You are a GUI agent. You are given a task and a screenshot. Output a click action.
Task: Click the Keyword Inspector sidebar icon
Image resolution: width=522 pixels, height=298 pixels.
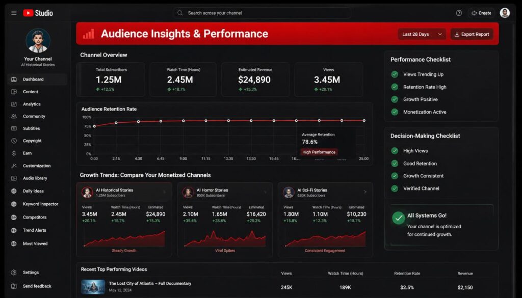click(14, 204)
